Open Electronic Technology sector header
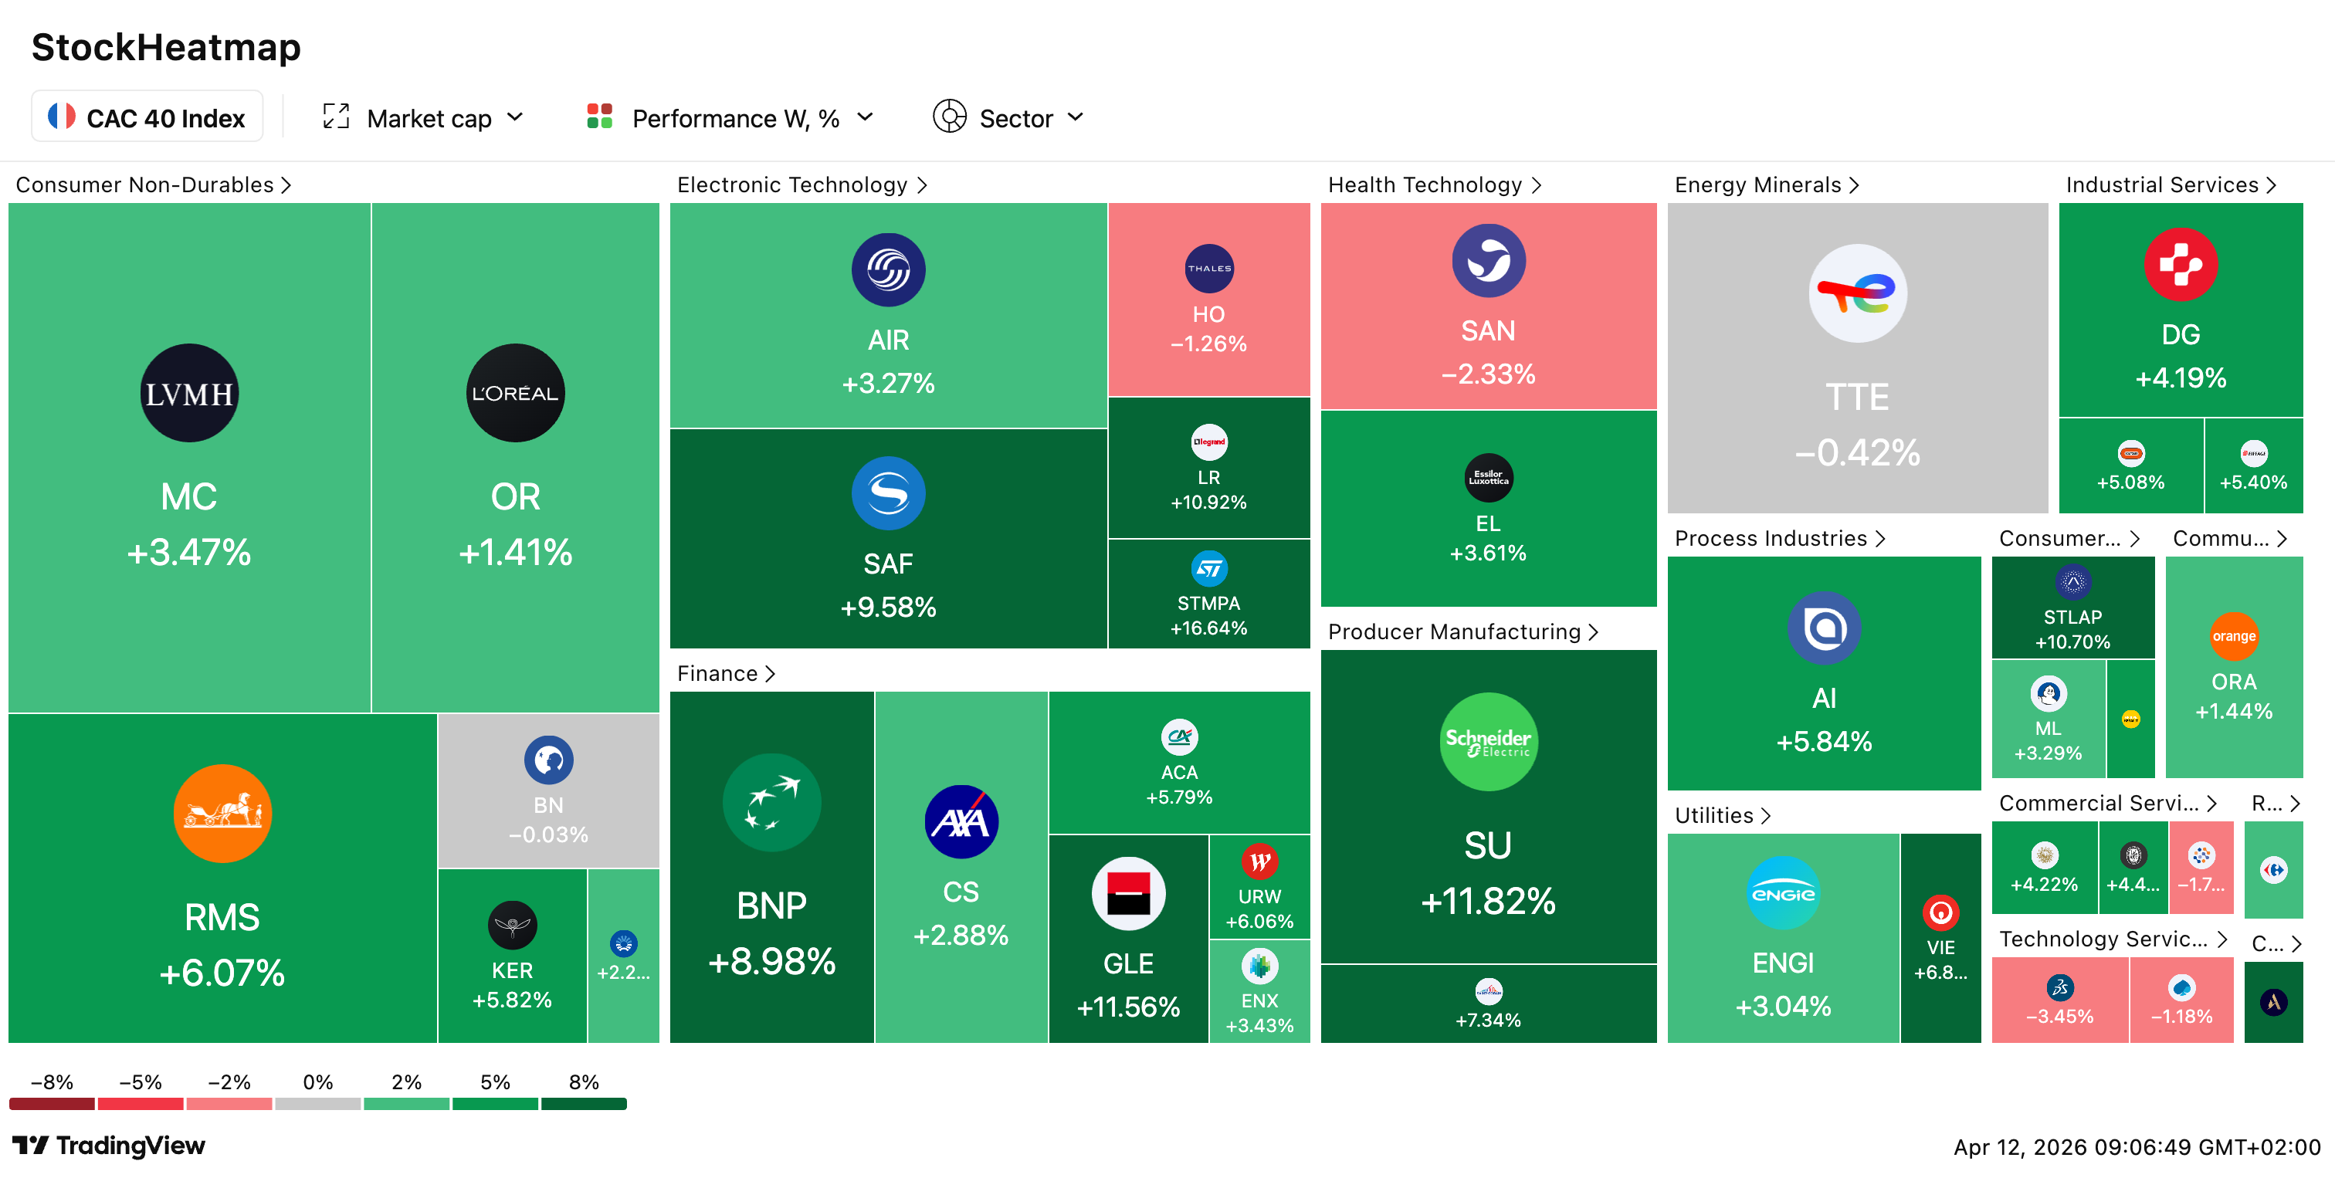Image resolution: width=2335 pixels, height=1178 pixels. tap(801, 184)
